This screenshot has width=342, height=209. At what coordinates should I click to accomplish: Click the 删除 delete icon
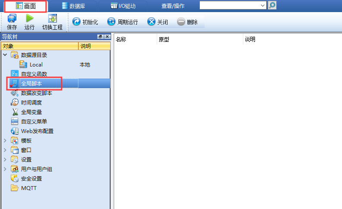click(181, 22)
